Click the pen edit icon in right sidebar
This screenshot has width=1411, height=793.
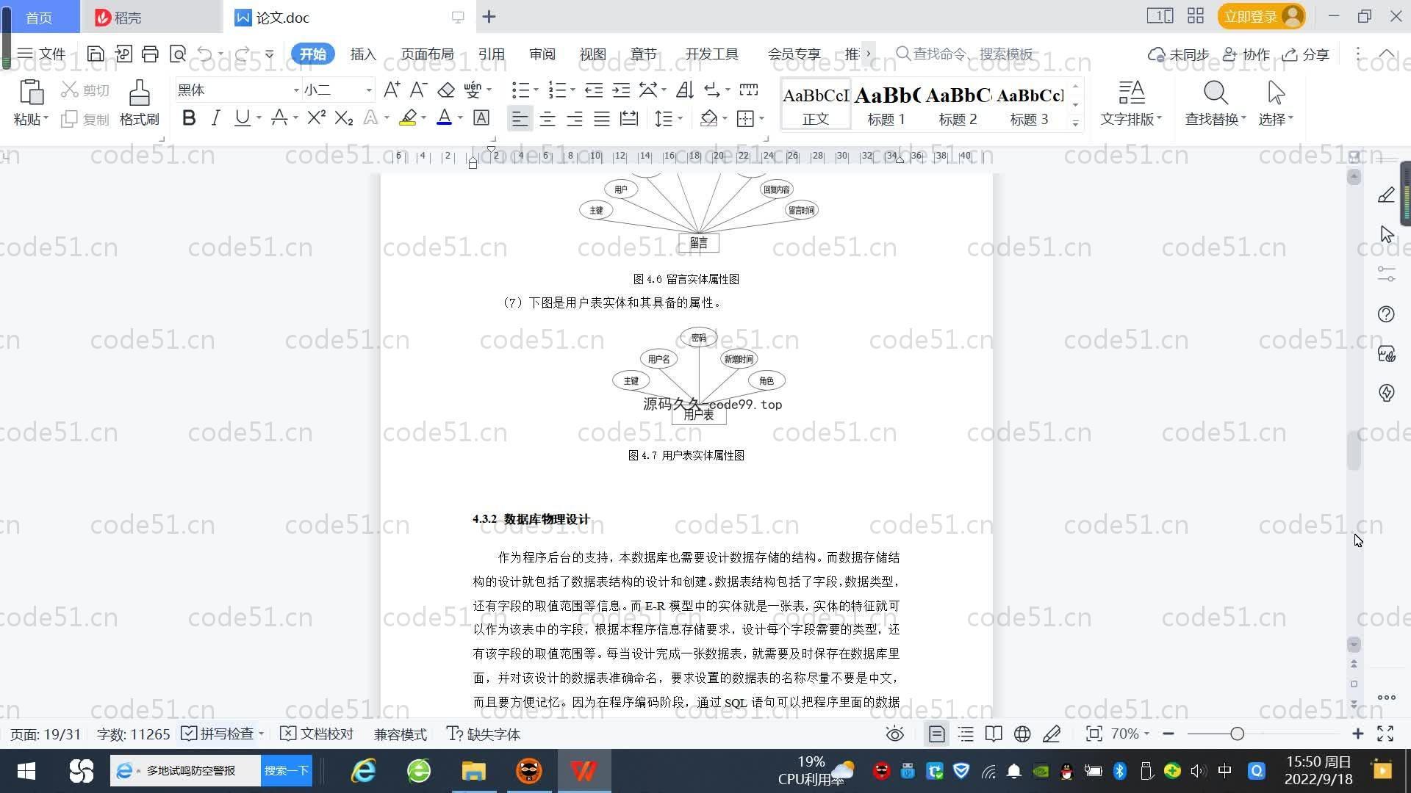1386,195
